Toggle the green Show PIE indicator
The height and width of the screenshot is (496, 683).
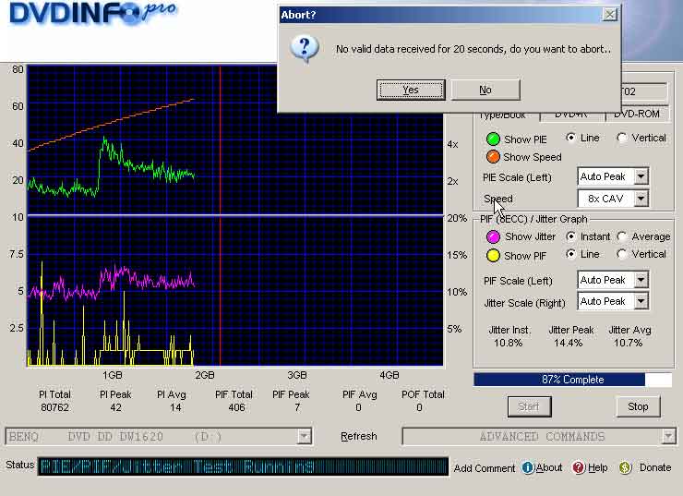tap(493, 139)
